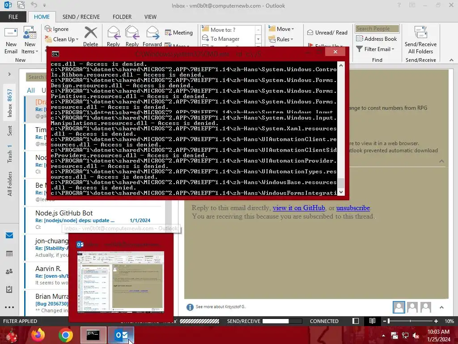Open Sent folder in sidebar
Image resolution: width=458 pixels, height=344 pixels.
[x=10, y=131]
